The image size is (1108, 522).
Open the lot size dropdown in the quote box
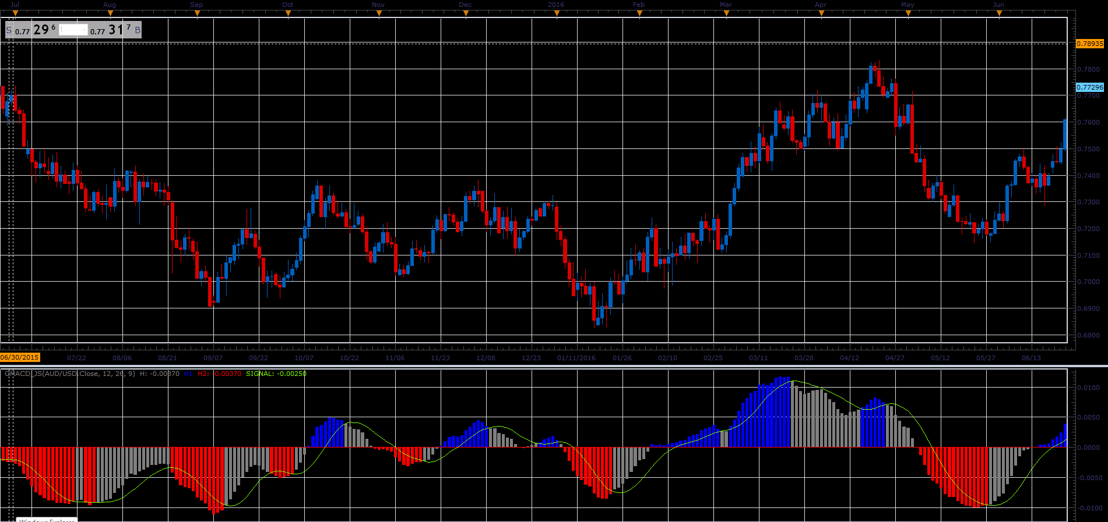[73, 30]
